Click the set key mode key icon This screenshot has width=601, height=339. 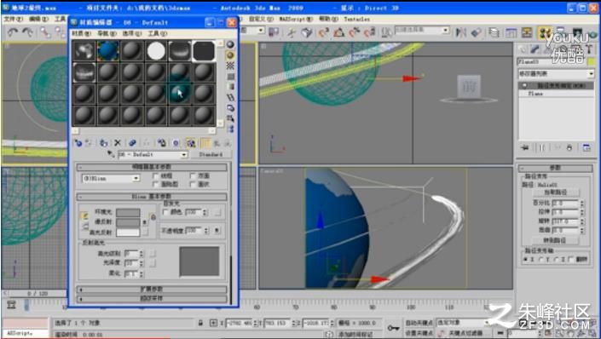click(393, 328)
